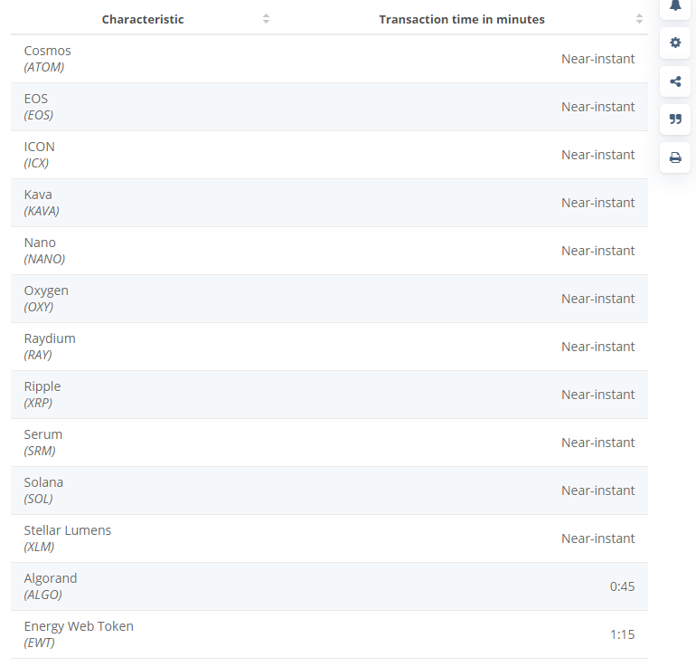The height and width of the screenshot is (667, 696).
Task: Click Near-instant value in Solana row
Action: (x=597, y=491)
